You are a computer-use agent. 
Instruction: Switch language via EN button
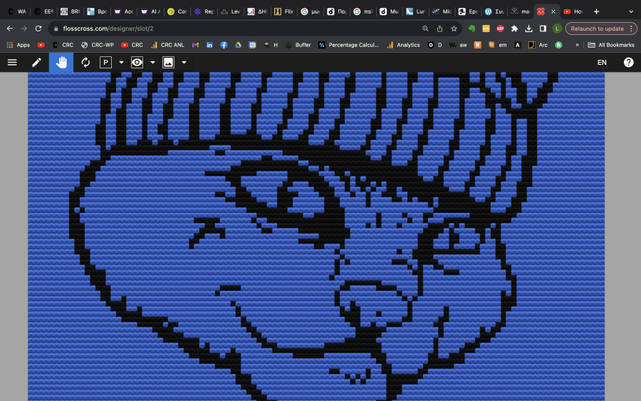pyautogui.click(x=602, y=63)
